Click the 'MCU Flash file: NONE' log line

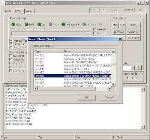coord(18,114)
